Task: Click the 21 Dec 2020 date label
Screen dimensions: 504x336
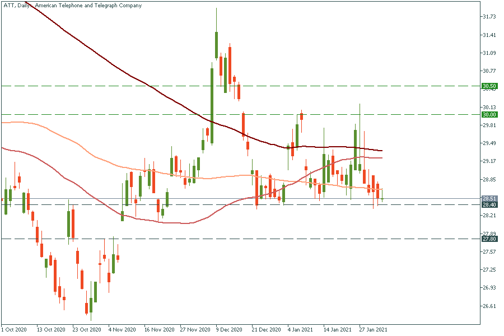Action: click(265, 330)
